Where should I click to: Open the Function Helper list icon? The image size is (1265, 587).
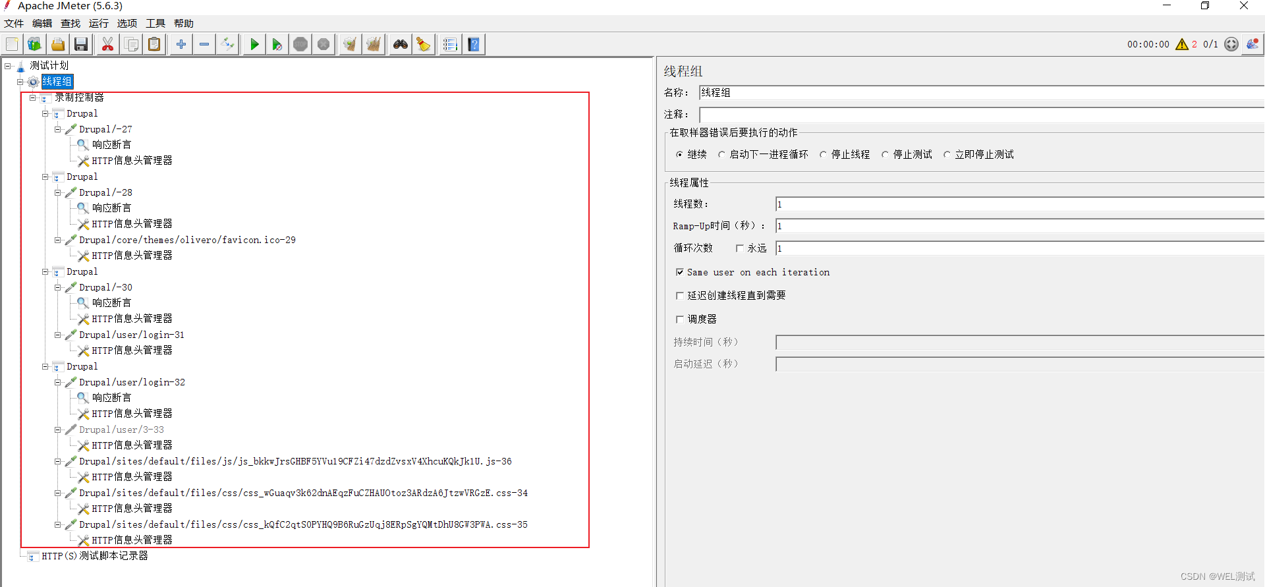450,44
